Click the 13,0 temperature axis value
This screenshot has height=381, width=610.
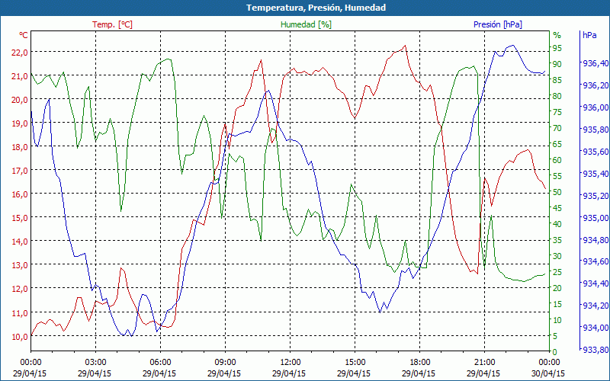click(x=19, y=265)
